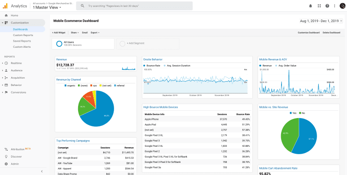Open the date range dropdown
347x175 pixels.
coord(321,21)
